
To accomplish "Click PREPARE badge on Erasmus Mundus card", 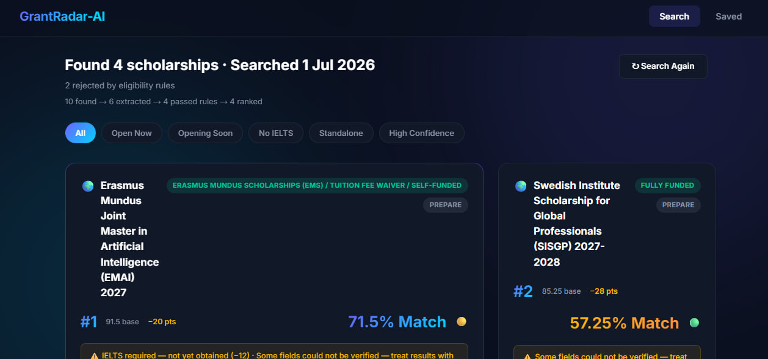I will [x=446, y=205].
